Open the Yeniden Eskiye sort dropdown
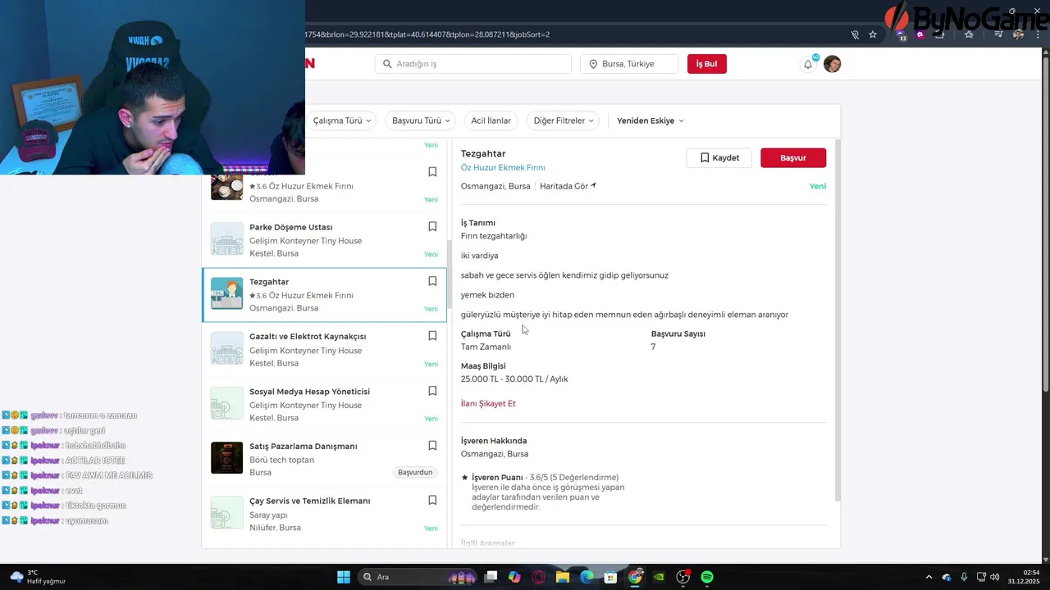The height and width of the screenshot is (590, 1050). coord(651,120)
